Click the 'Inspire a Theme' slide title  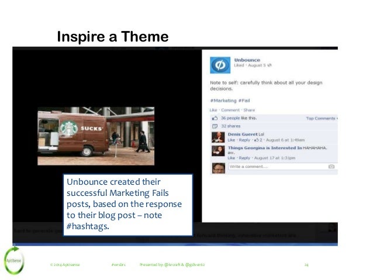coord(113,36)
